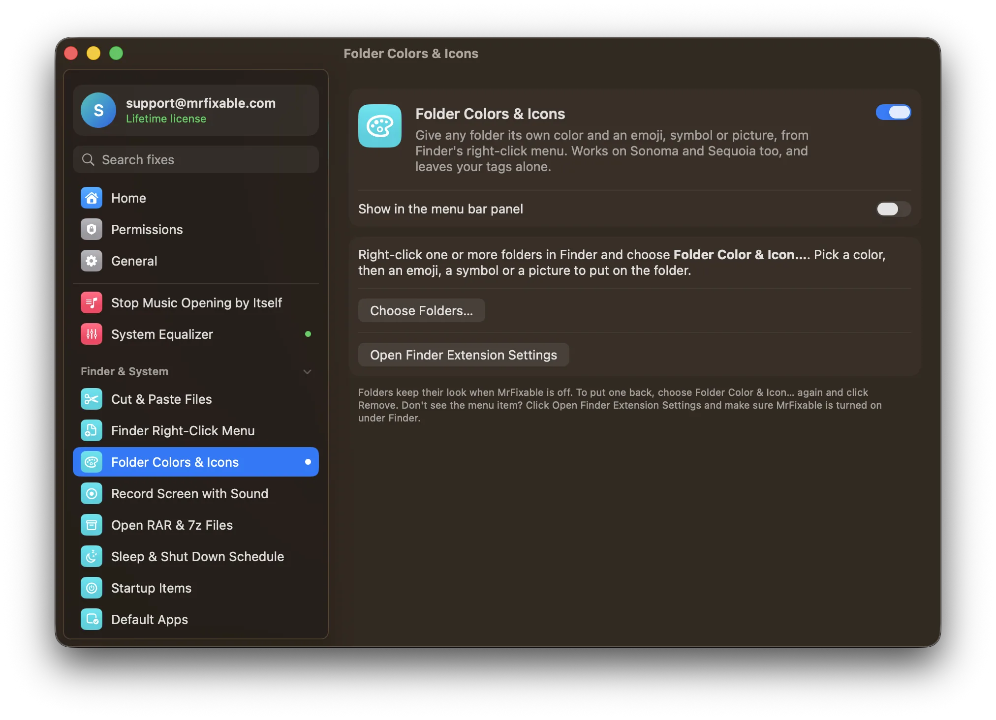The height and width of the screenshot is (720, 996).
Task: Click the green zoom window button
Action: coord(116,53)
